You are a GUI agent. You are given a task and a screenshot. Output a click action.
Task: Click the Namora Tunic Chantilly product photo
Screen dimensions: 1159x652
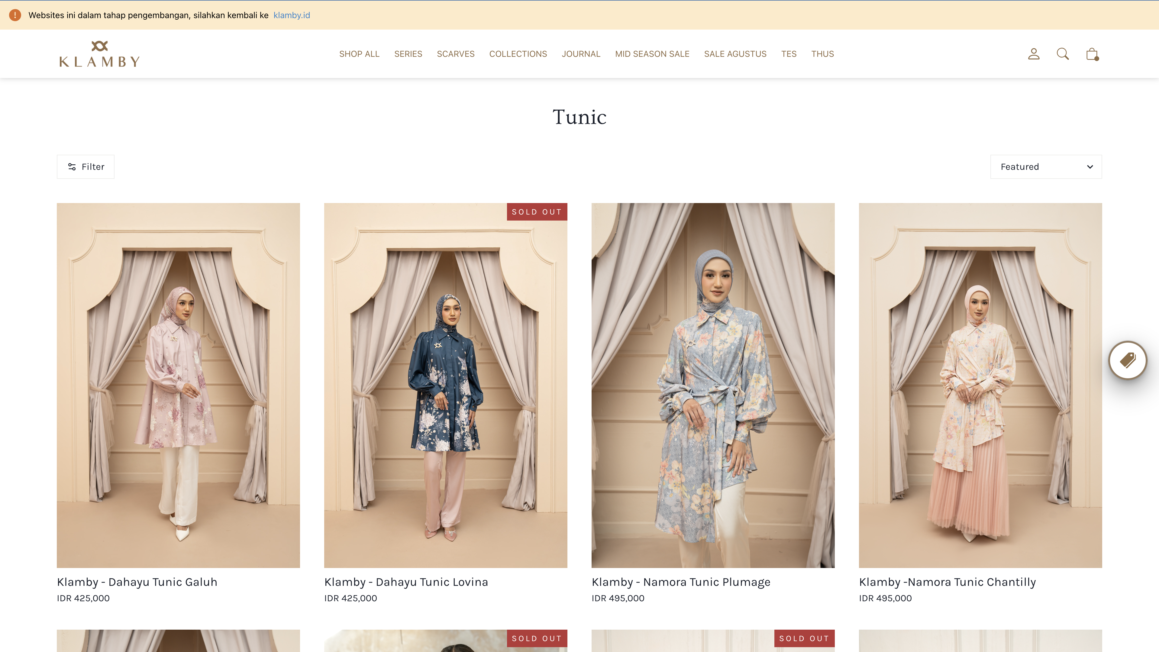[980, 385]
